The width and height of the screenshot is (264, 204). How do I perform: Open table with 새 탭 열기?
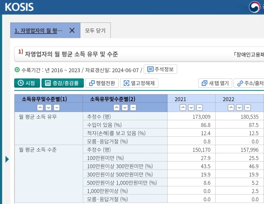[x=215, y=83]
